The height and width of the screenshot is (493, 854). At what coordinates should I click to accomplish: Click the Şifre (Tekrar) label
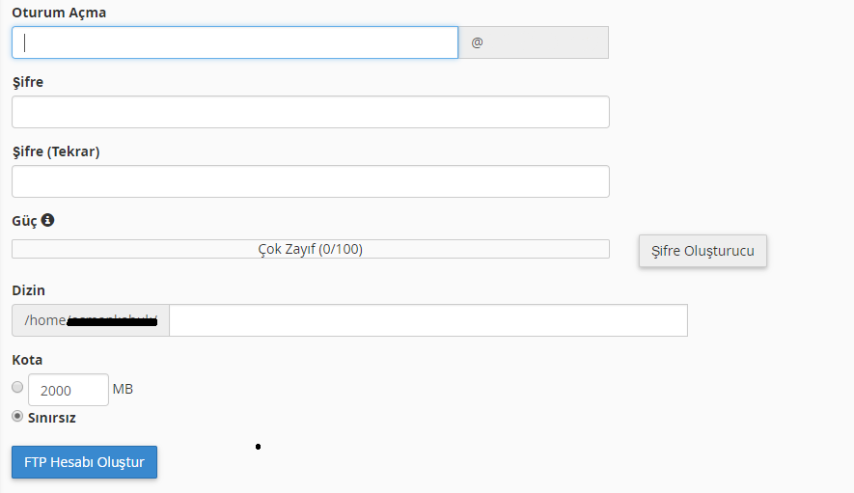[56, 151]
